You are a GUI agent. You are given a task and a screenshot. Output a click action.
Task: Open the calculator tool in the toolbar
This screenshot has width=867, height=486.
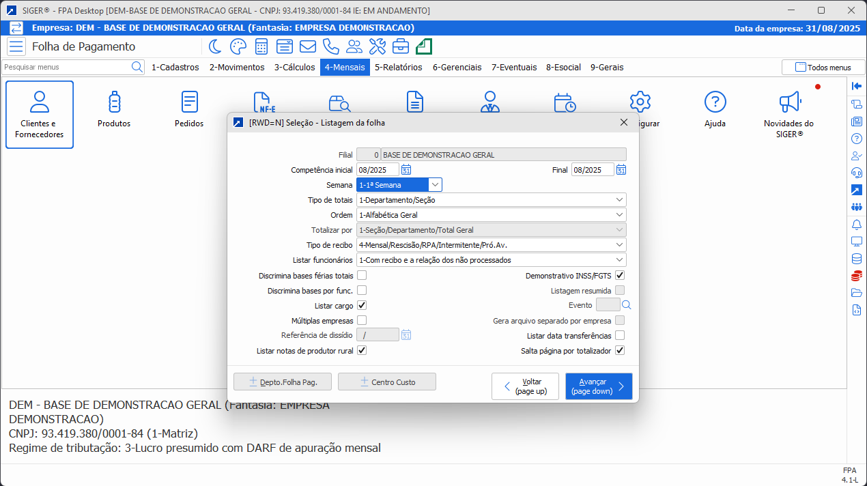261,46
